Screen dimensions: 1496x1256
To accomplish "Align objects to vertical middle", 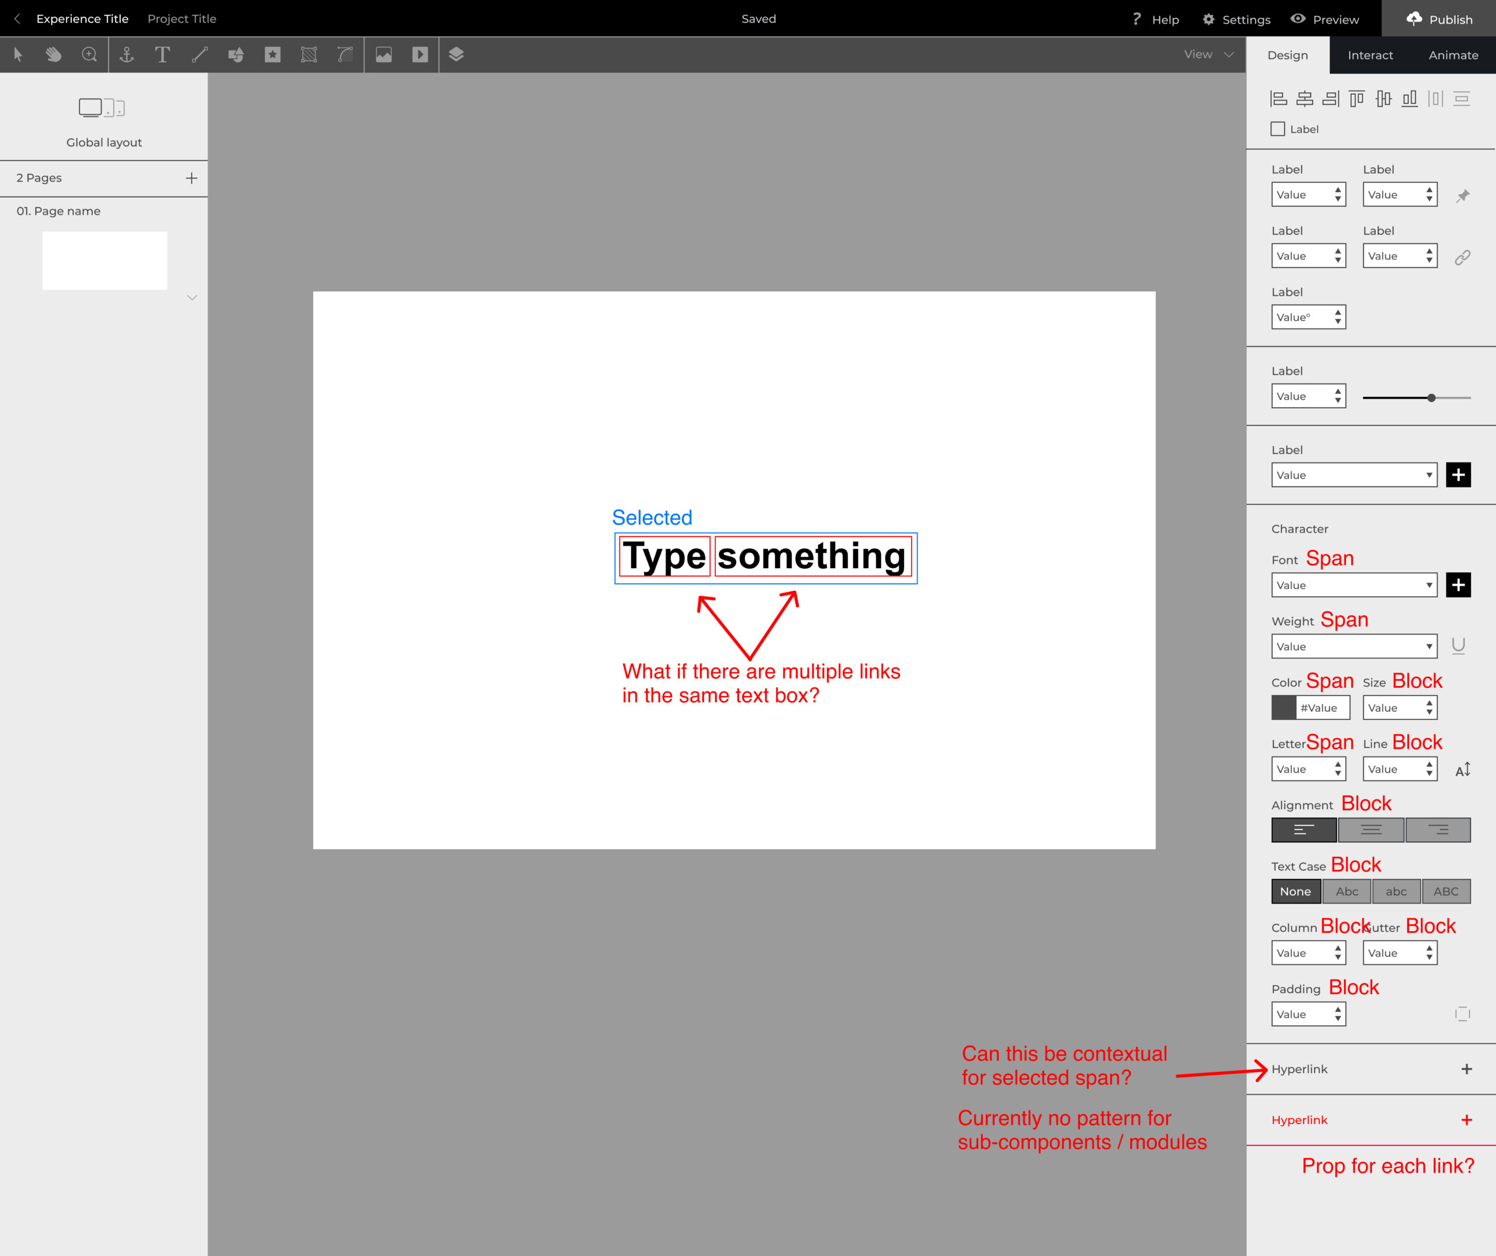I will [1383, 98].
